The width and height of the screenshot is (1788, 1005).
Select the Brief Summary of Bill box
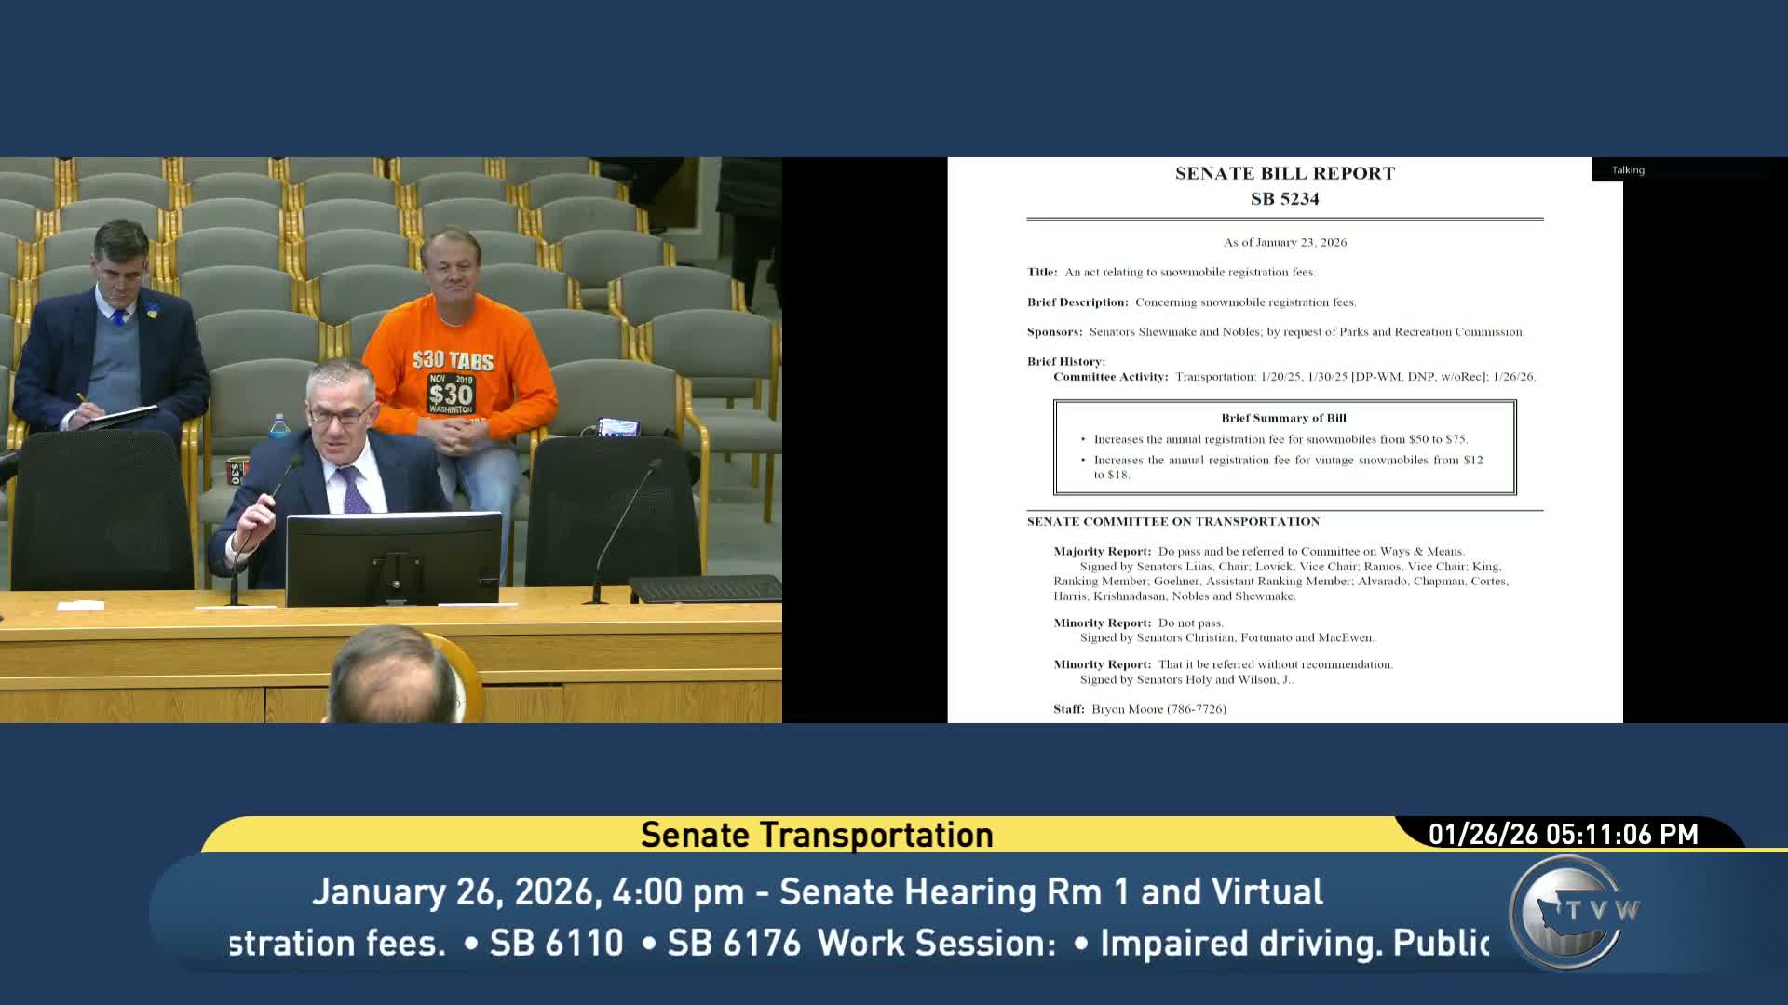(x=1283, y=447)
